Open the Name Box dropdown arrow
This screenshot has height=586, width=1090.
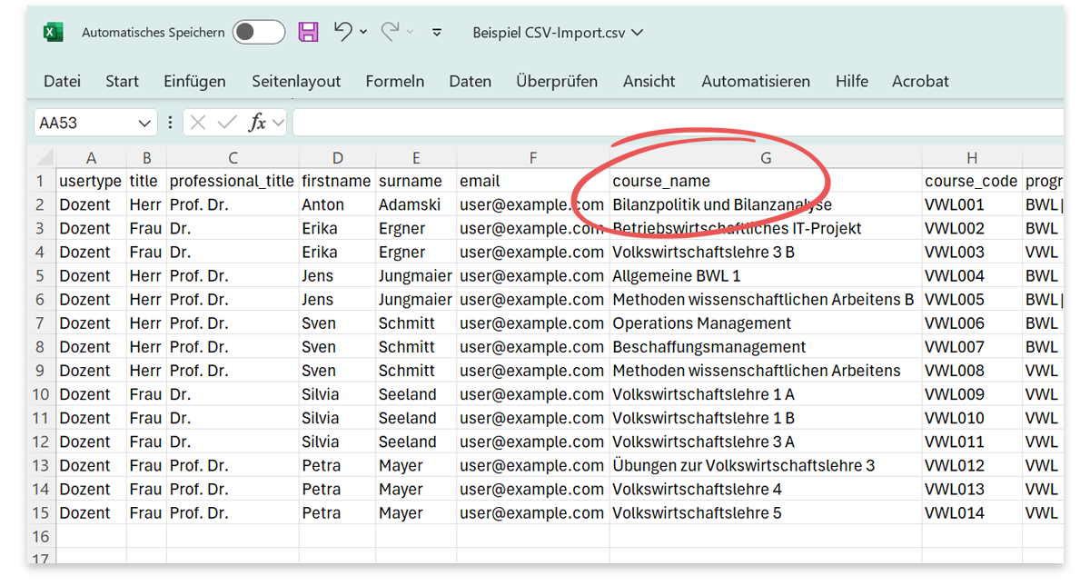tap(145, 122)
